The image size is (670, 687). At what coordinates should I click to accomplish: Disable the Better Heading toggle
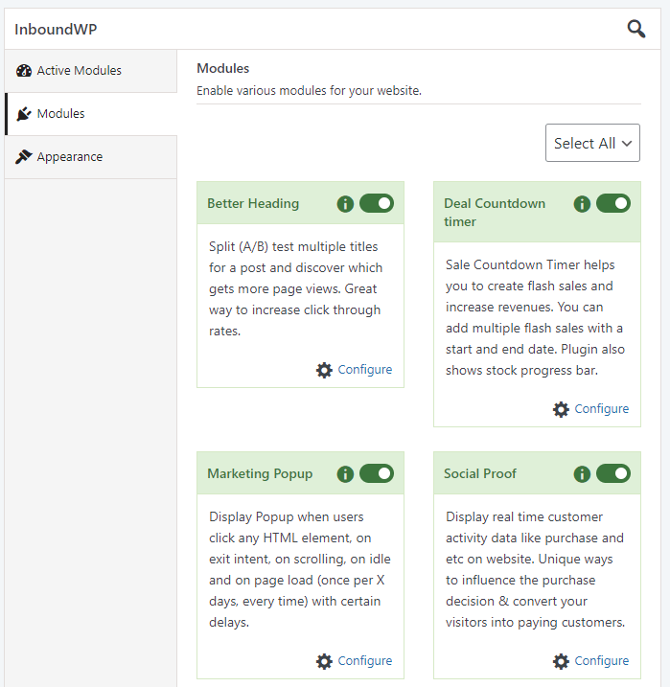[377, 203]
